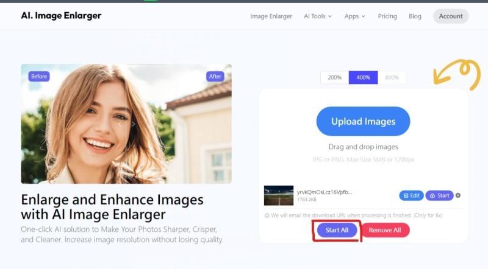488x269 pixels.
Task: Click the AI Tools chevron arrow
Action: 330,16
